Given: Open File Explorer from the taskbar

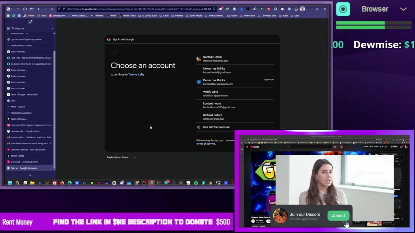Looking at the screenshot, I should (32, 183).
